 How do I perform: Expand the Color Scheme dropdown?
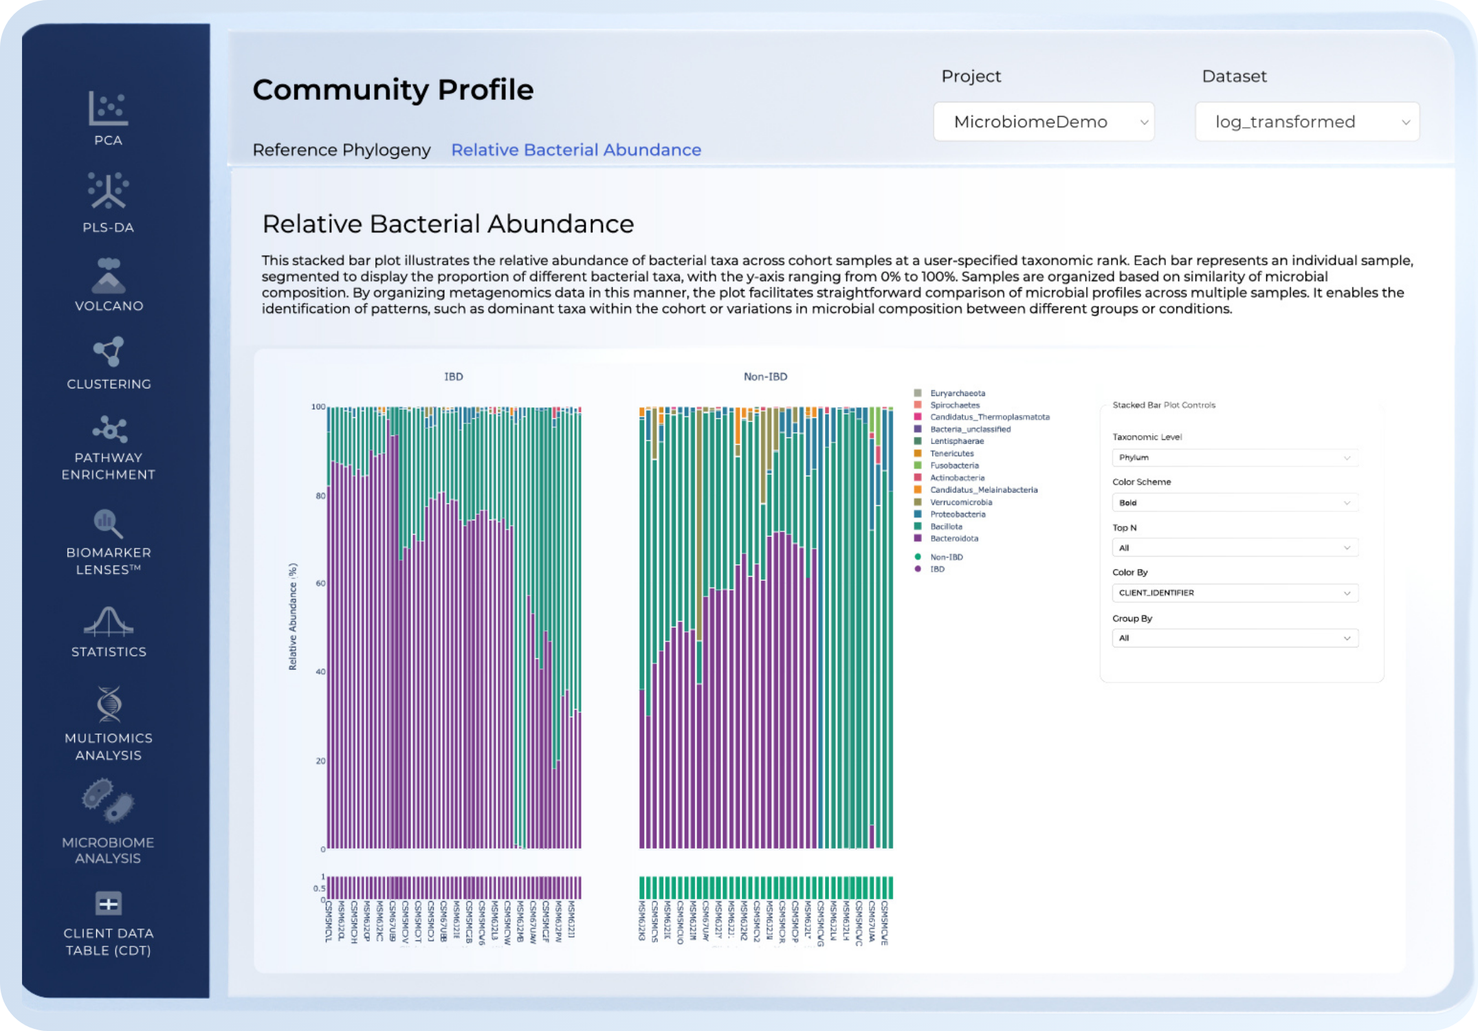[1235, 503]
